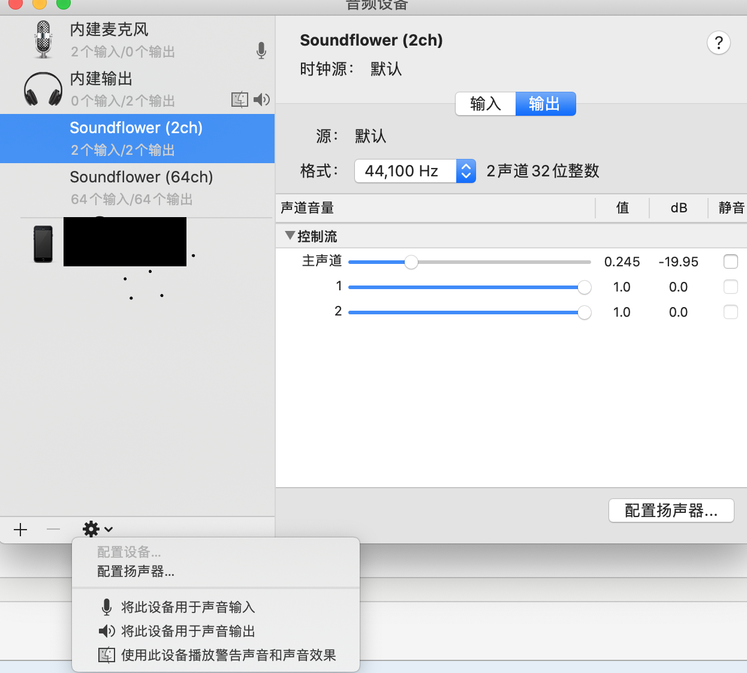Select the 内建麦克风 microphone device icon

[43, 40]
